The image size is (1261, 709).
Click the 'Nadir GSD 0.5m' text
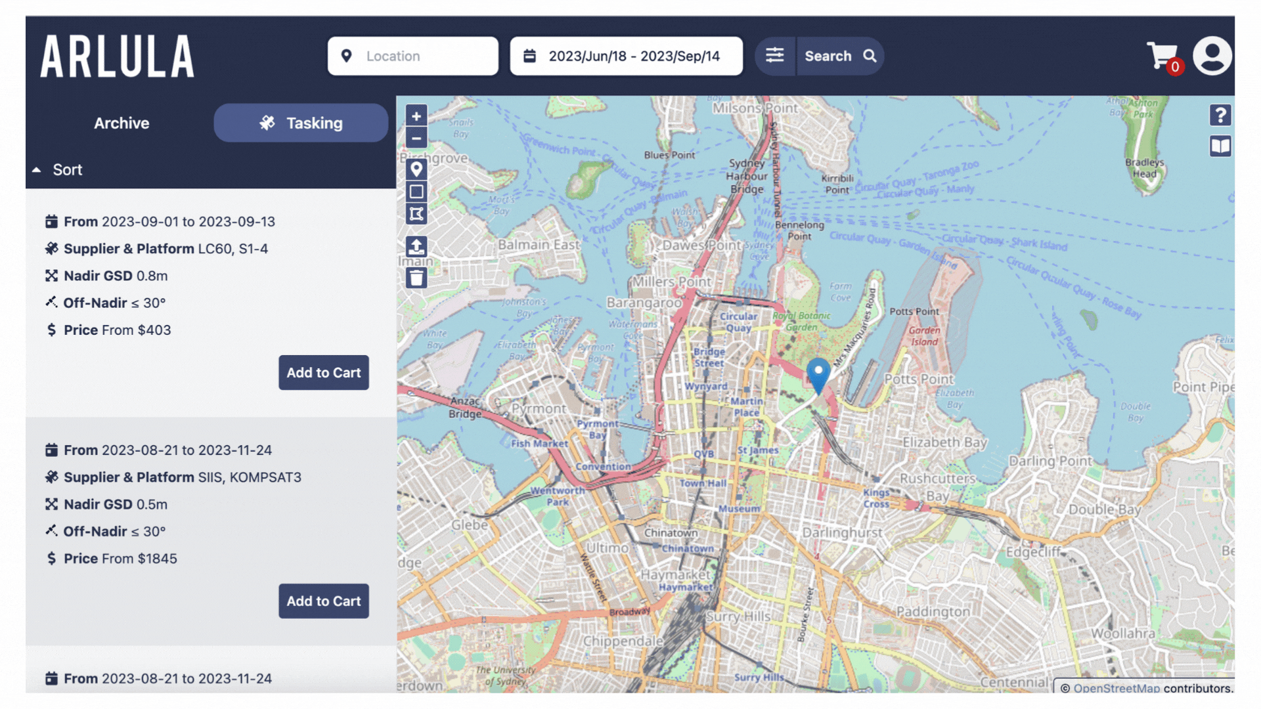point(116,504)
